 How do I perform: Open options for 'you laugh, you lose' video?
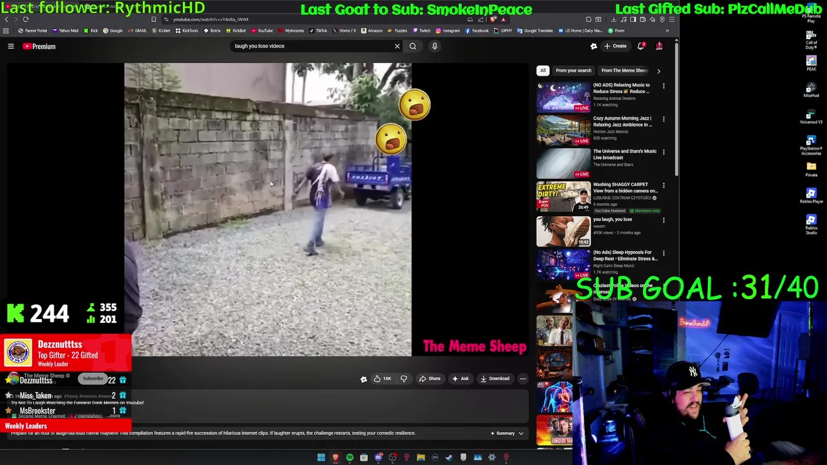coord(664,220)
